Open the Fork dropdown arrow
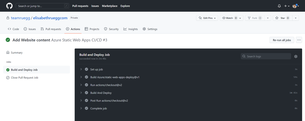The width and height of the screenshot is (305, 121). point(268,18)
